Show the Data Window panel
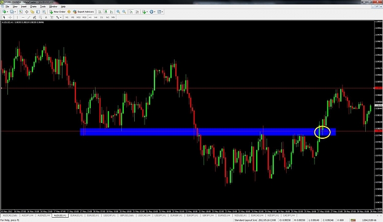Viewport: 383px width, 222px height. 26,12
